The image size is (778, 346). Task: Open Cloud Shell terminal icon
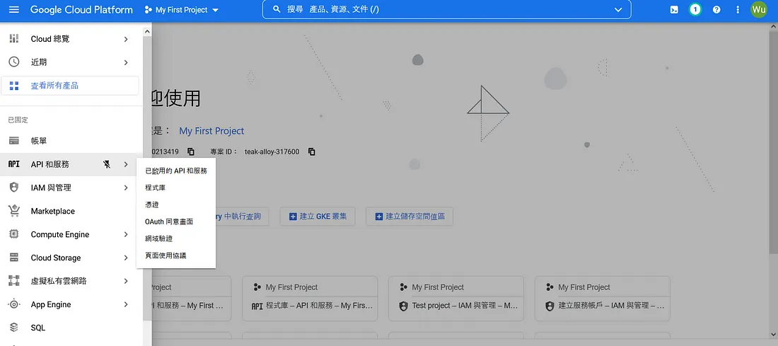click(674, 9)
